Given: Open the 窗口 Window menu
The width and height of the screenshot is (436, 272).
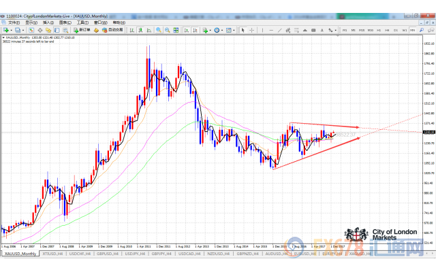Looking at the screenshot, I should (100, 22).
